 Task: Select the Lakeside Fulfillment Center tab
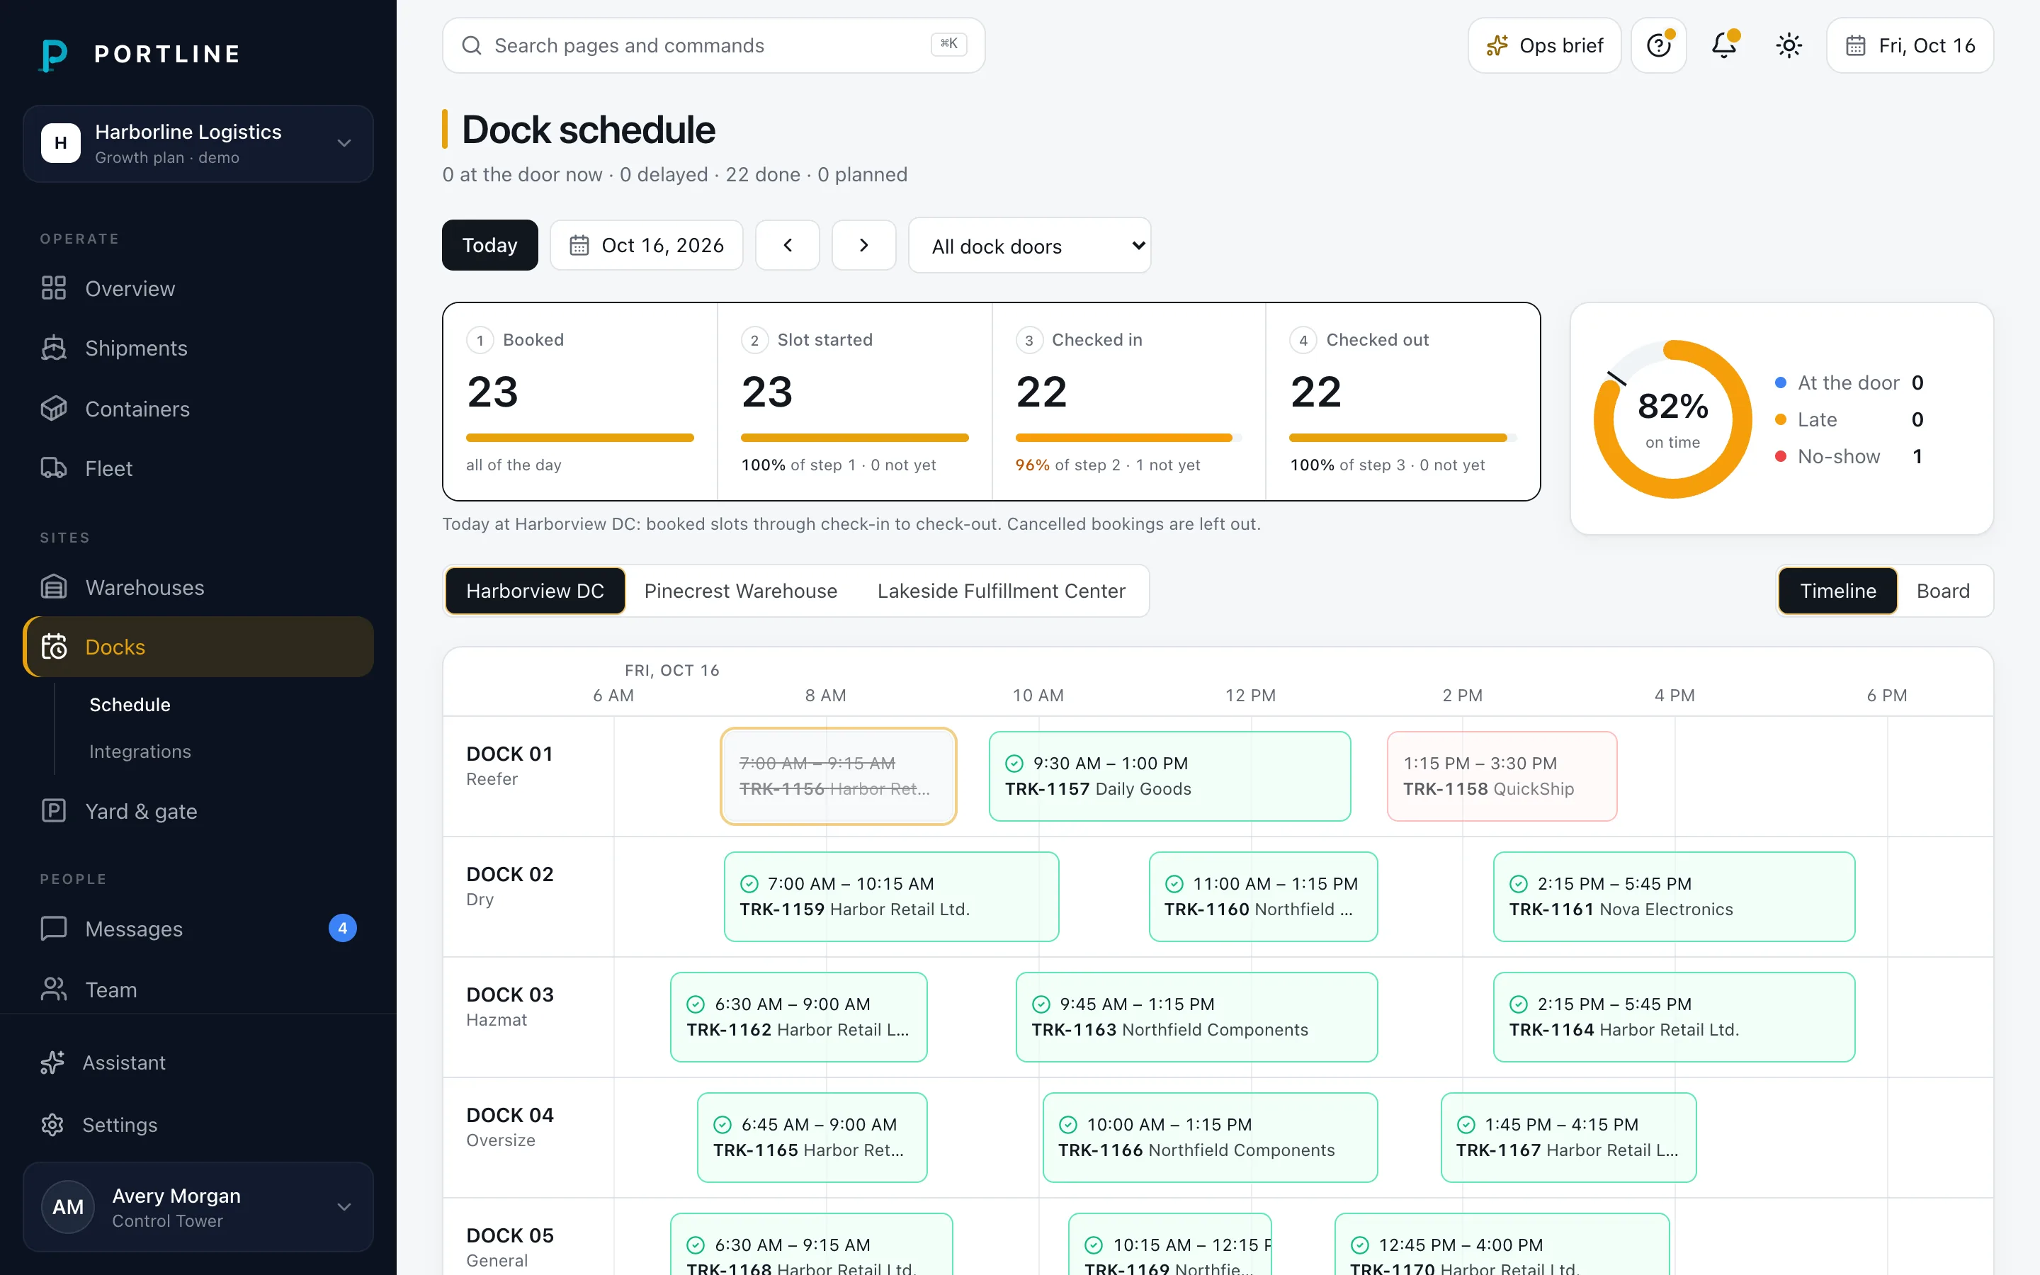pos(1002,591)
